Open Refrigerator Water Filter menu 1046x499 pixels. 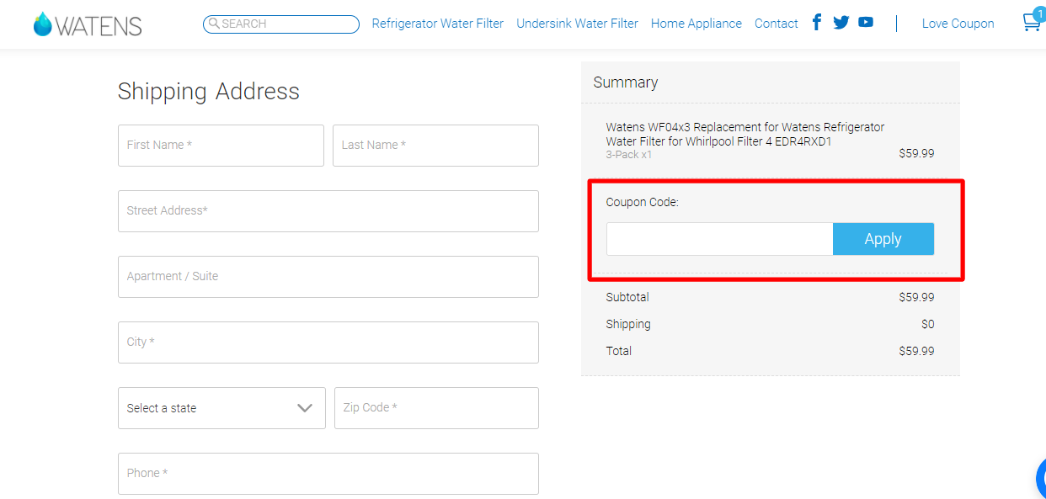(x=438, y=24)
